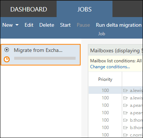Click Run delta migration
Viewport: 143px width, 138px height.
tap(119, 25)
